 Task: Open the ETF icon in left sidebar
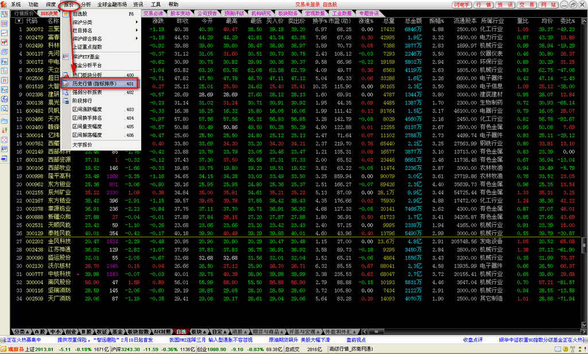pos(4,149)
